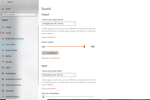
Task: Click the Storage drive icon
Action: [x=3, y=62]
